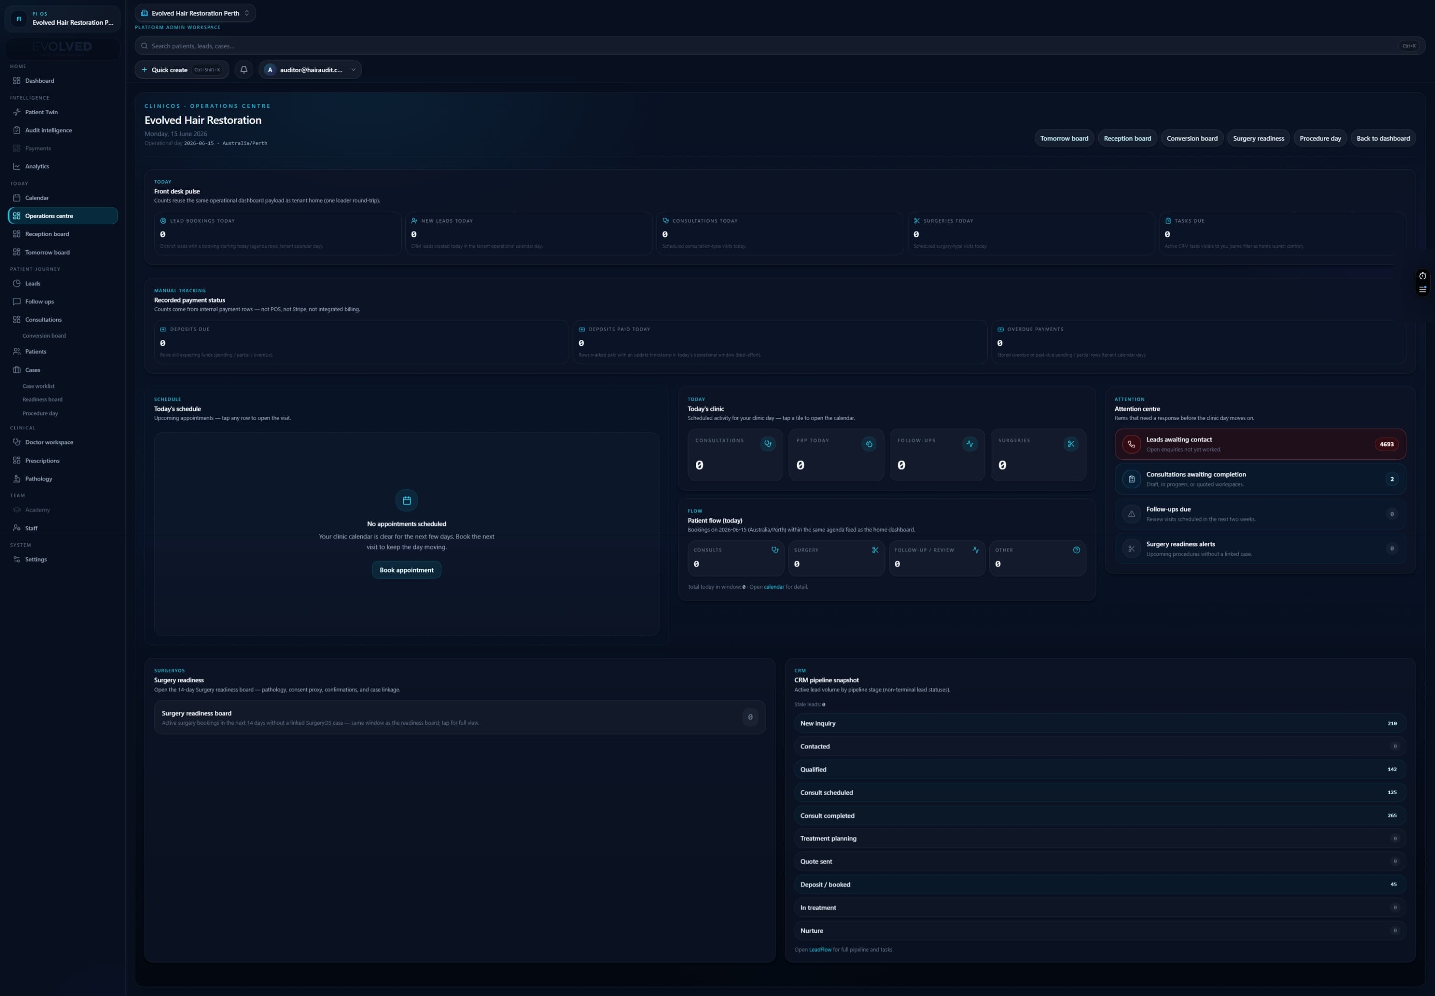
Task: Open Prescriptions in the sidebar
Action: (x=63, y=461)
